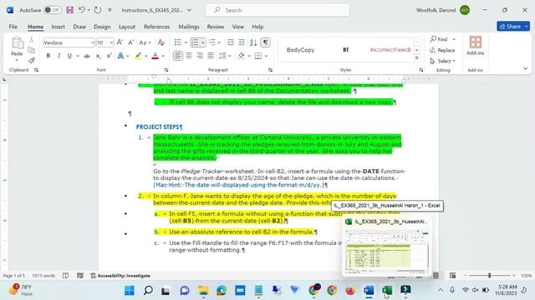This screenshot has width=535, height=300.
Task: Click Replace in the Editing group
Action: pyautogui.click(x=442, y=50)
